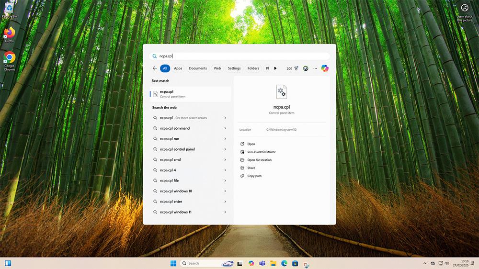
Task: Show hidden system tray icons
Action: 424,263
